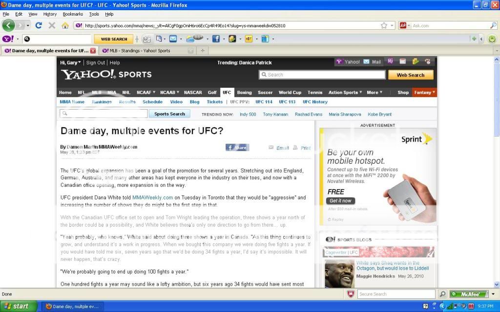500x312 pixels.
Task: Open the More sports dropdown
Action: point(375,92)
